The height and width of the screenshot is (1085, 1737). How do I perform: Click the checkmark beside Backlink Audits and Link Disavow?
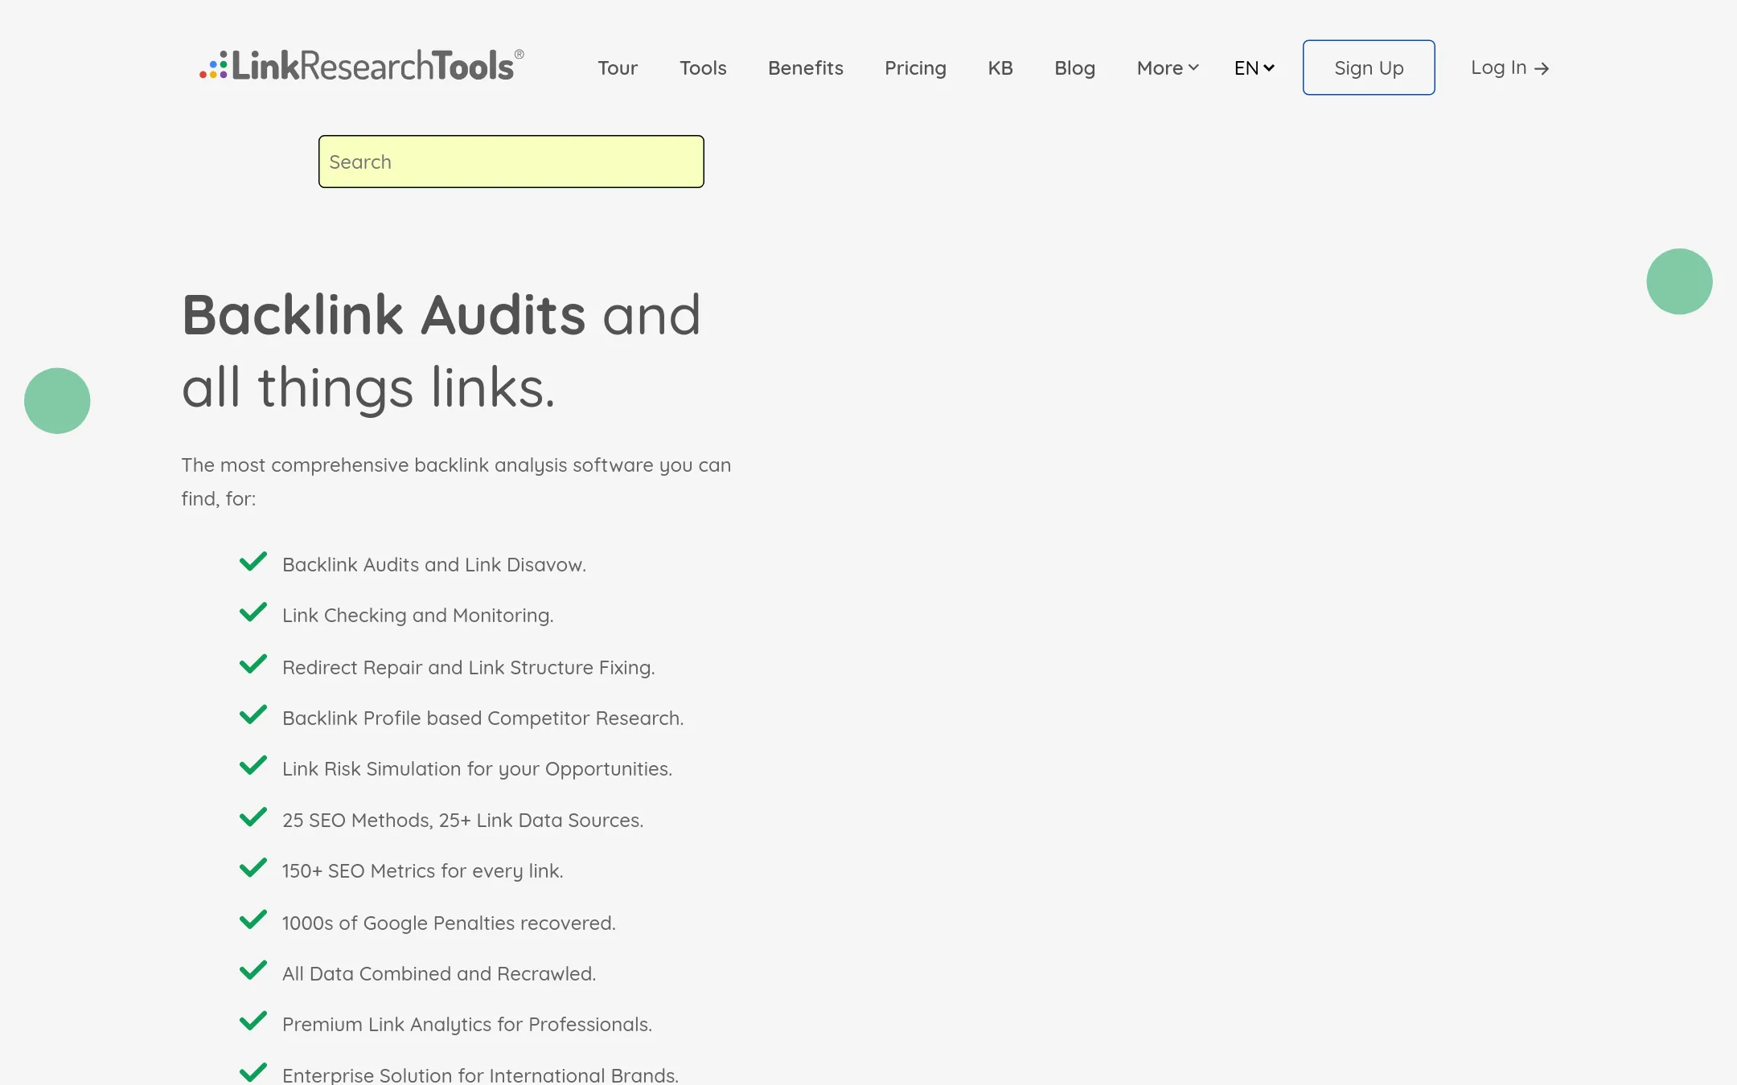[253, 562]
